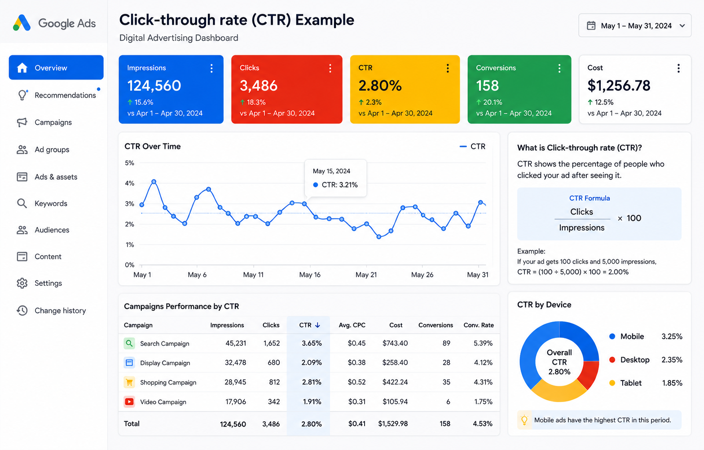Click the May 15 data point on chart
Screen dimensions: 704x450
point(305,204)
